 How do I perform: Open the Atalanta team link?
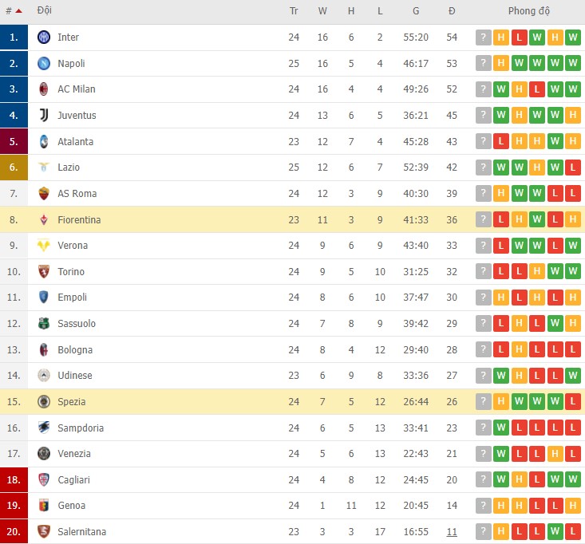click(x=75, y=141)
